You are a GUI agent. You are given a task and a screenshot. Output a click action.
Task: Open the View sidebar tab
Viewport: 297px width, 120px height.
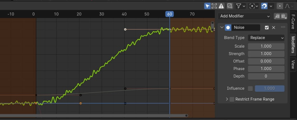(x=293, y=64)
